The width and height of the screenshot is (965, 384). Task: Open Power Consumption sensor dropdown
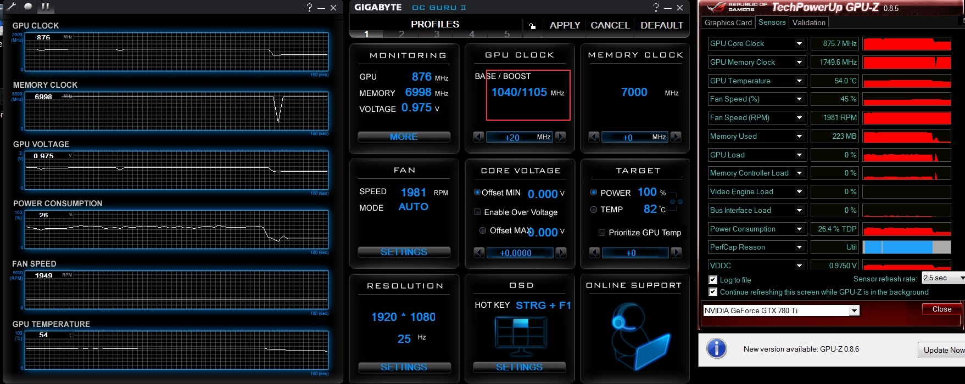[800, 229]
